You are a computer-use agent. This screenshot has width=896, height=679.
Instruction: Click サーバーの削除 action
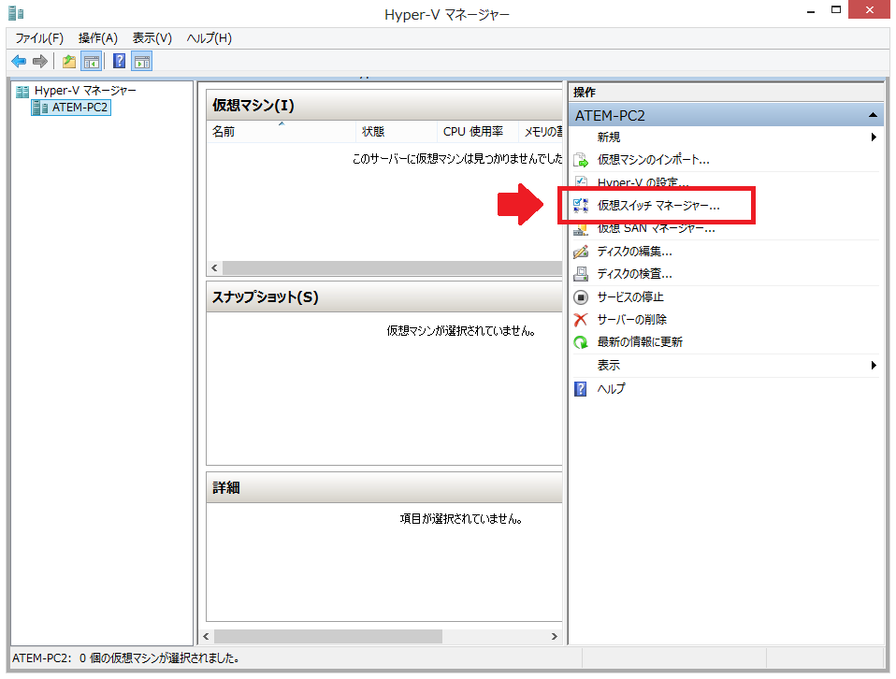click(x=632, y=320)
